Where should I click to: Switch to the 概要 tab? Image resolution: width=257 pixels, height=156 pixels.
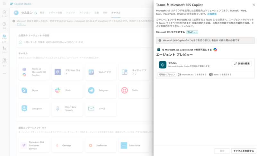(x=42, y=12)
